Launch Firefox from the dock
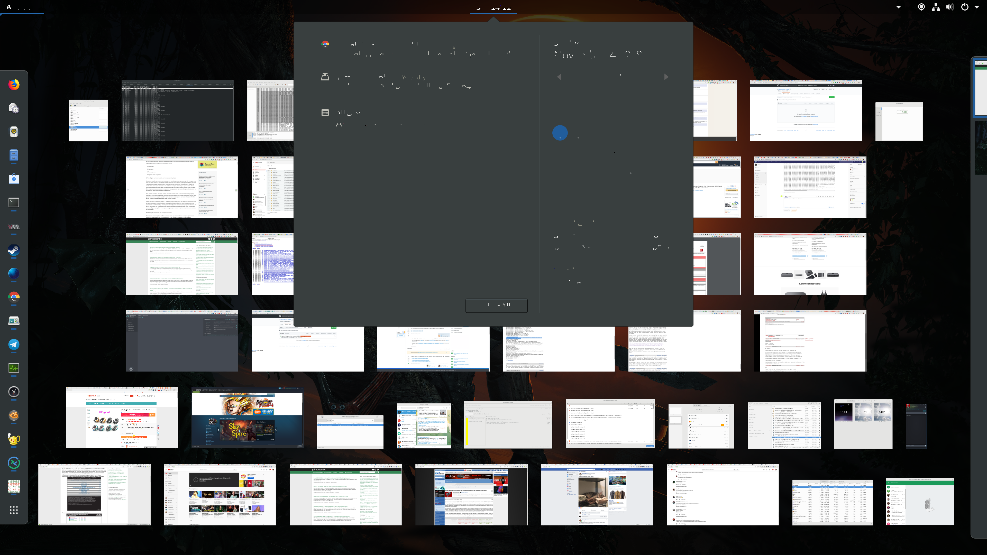This screenshot has width=987, height=555. coord(14,85)
